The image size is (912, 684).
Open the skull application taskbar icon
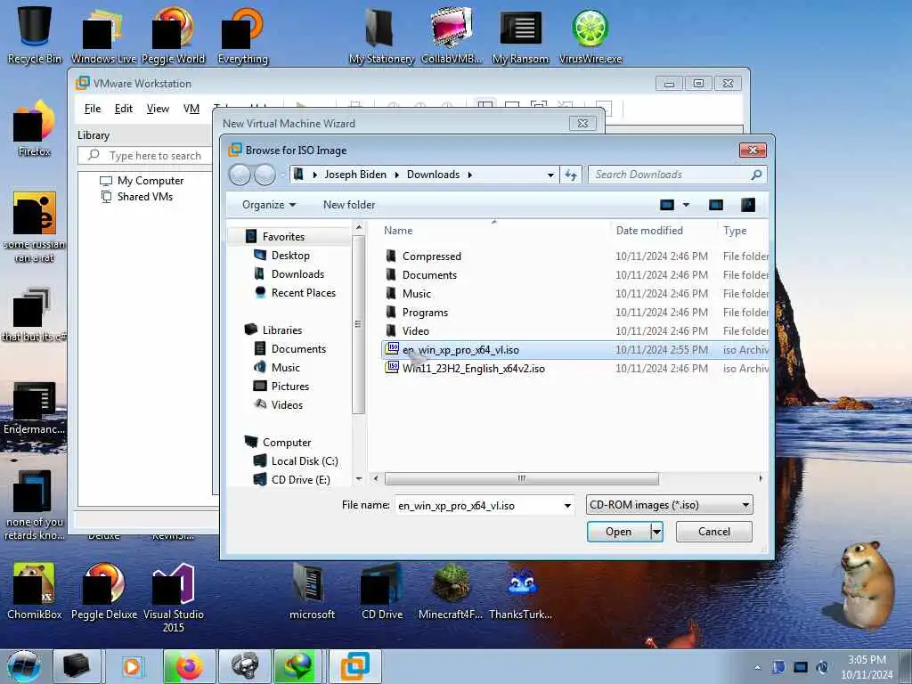pos(245,666)
